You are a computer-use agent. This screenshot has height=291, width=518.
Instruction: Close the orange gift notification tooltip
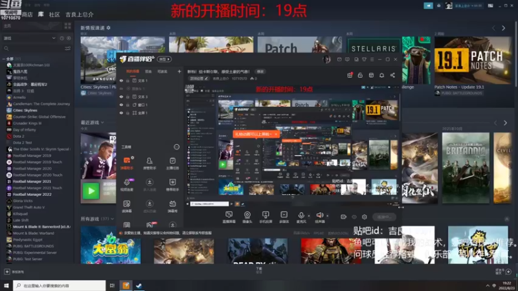click(276, 135)
